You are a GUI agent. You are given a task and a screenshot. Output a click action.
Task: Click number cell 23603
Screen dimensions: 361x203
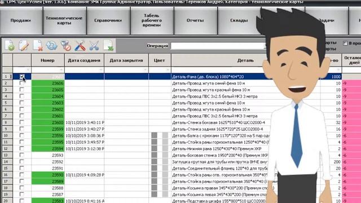click(x=48, y=103)
